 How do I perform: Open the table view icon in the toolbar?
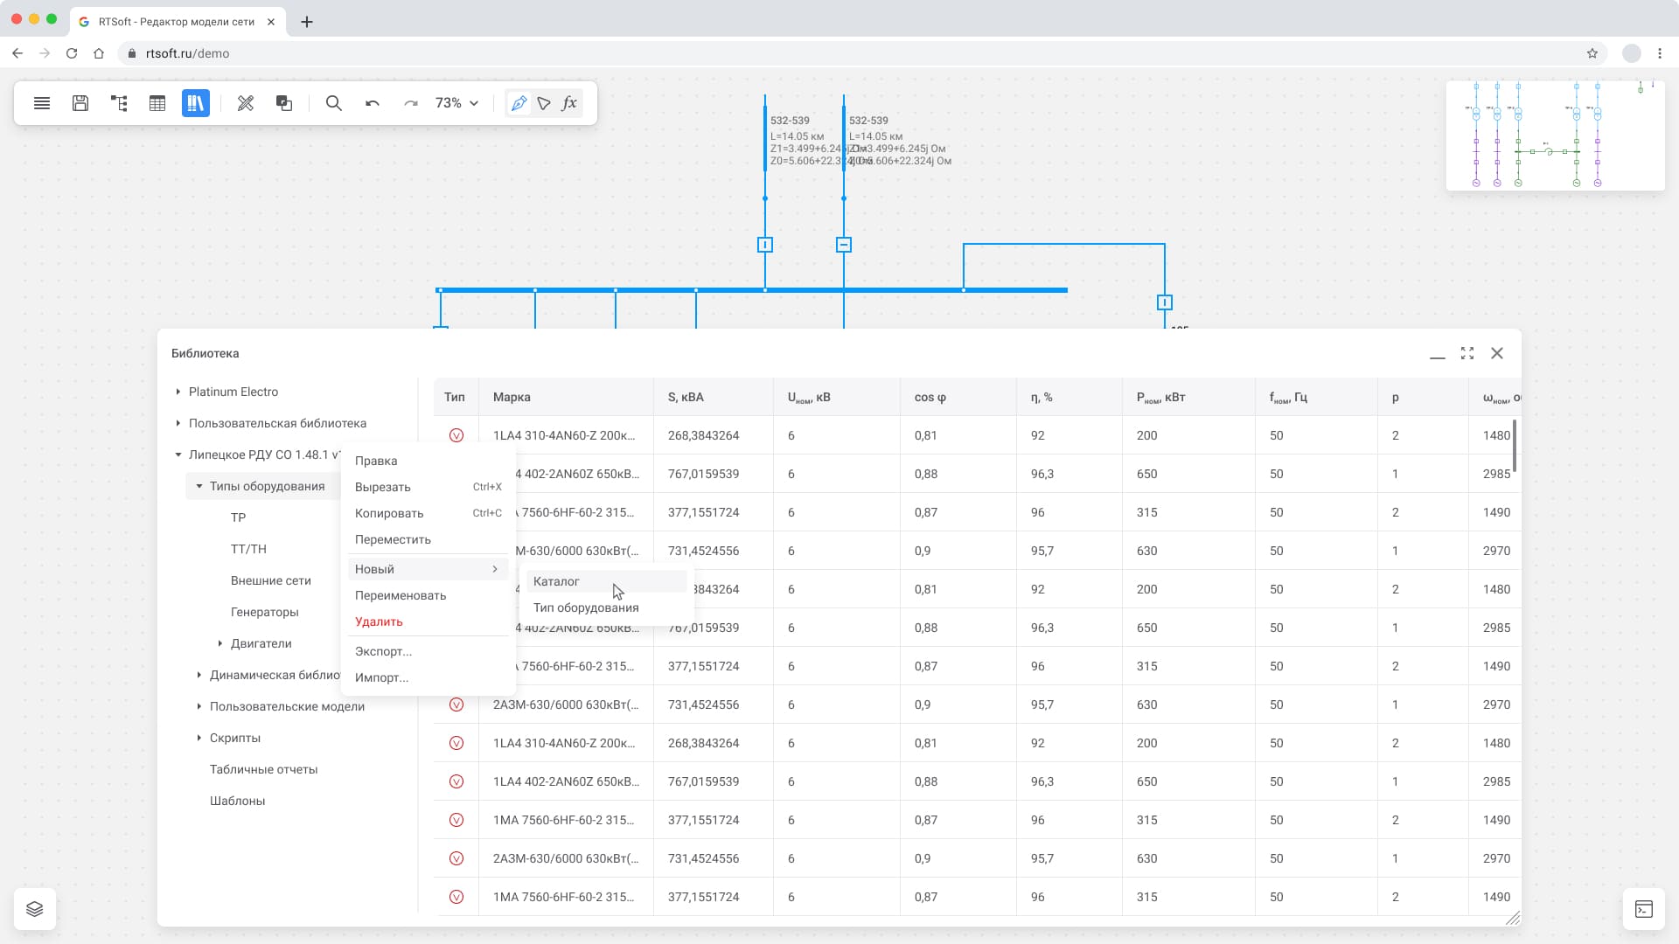click(x=157, y=103)
